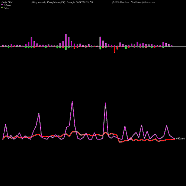Click the highest peak of magenta volume line
The width and height of the screenshot is (186, 186).
coord(72,101)
